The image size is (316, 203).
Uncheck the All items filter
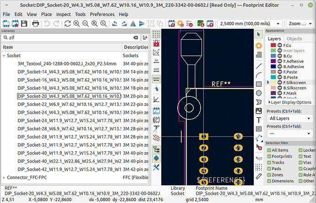[269, 150]
